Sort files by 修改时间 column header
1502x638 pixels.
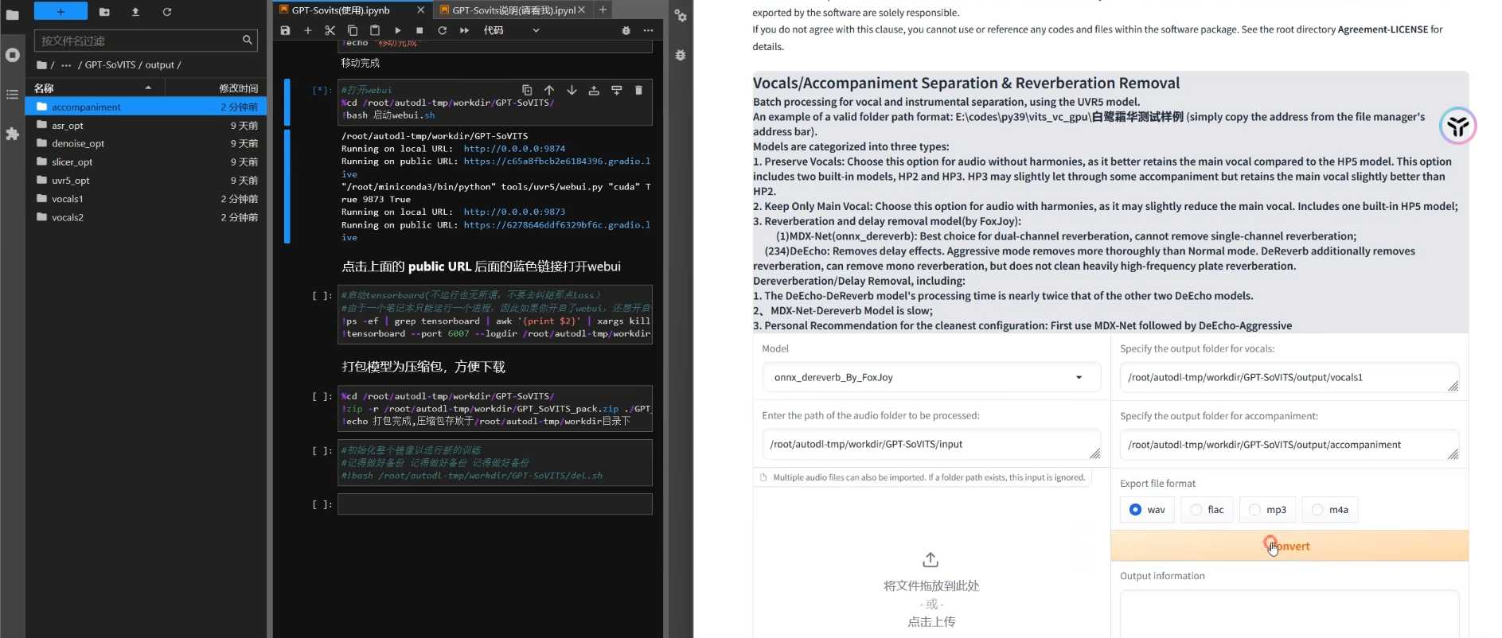(x=216, y=88)
